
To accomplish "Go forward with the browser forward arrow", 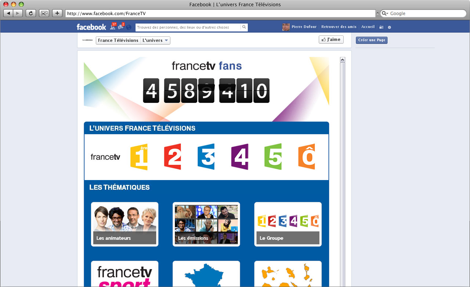I will point(18,13).
